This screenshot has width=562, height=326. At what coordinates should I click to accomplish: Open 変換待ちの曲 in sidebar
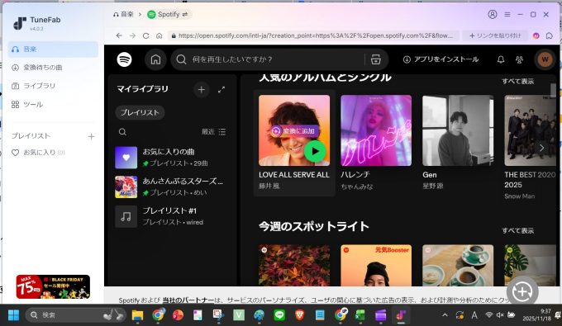tap(53, 68)
